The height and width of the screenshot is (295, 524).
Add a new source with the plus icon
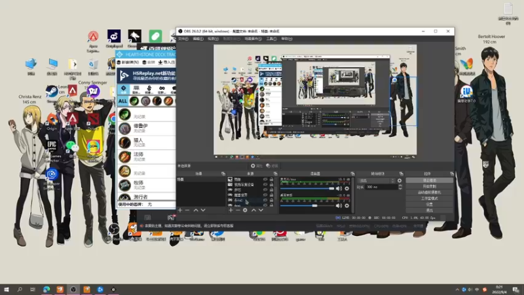pyautogui.click(x=231, y=210)
